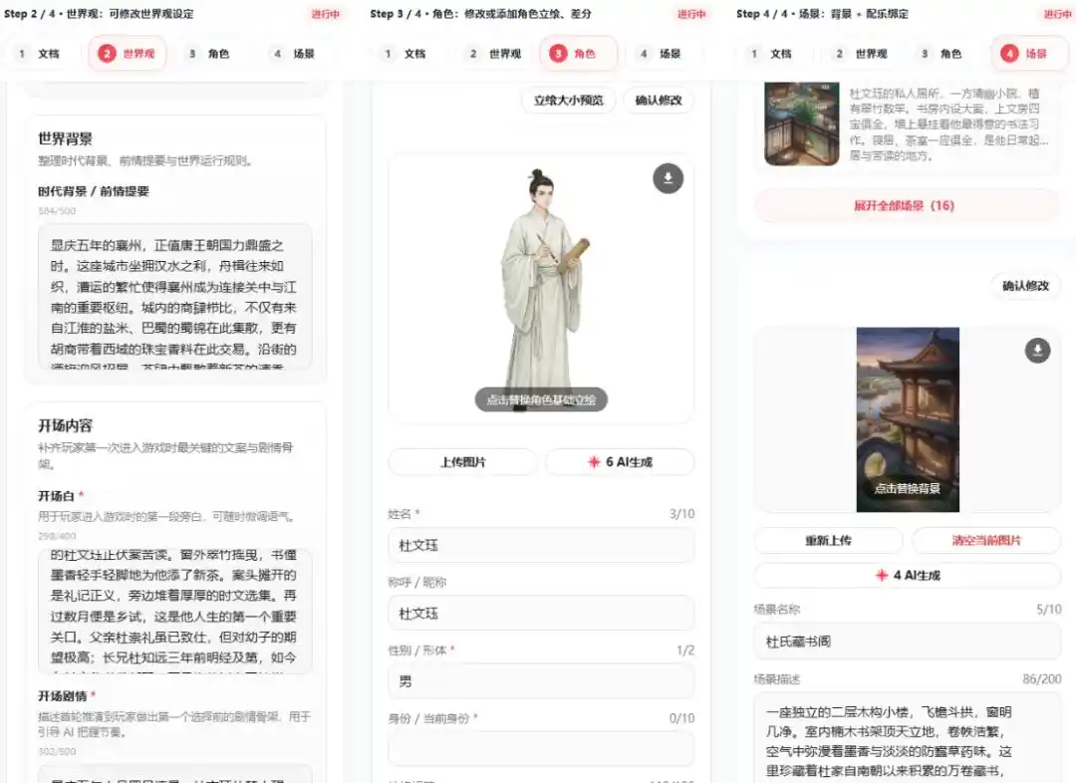This screenshot has height=783, width=1076.
Task: Focus the empty 身份 / 当前身份 field
Action: point(541,749)
